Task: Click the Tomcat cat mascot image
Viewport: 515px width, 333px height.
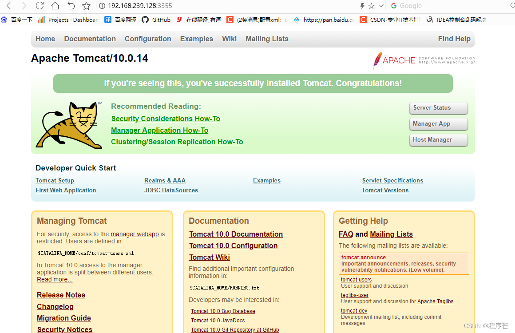Action: point(69,125)
